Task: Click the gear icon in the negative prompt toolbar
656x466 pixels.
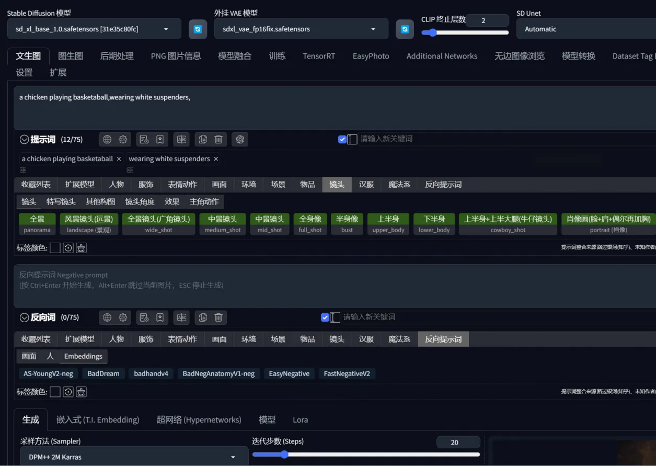Action: point(123,317)
